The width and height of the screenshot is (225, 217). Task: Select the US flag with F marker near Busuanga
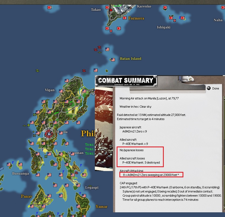(x=9, y=164)
